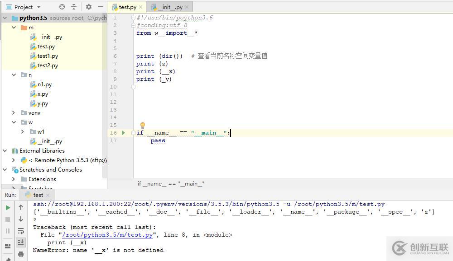The width and height of the screenshot is (453, 261).
Task: Collapse the m folder in project tree
Action: click(14, 28)
